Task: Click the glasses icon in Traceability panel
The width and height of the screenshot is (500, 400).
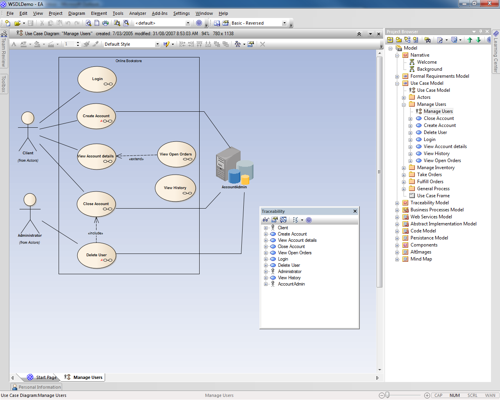Action: click(266, 220)
